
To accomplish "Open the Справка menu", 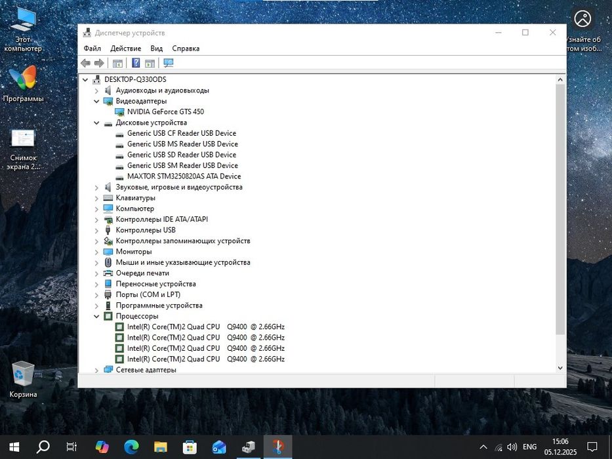I will [186, 49].
